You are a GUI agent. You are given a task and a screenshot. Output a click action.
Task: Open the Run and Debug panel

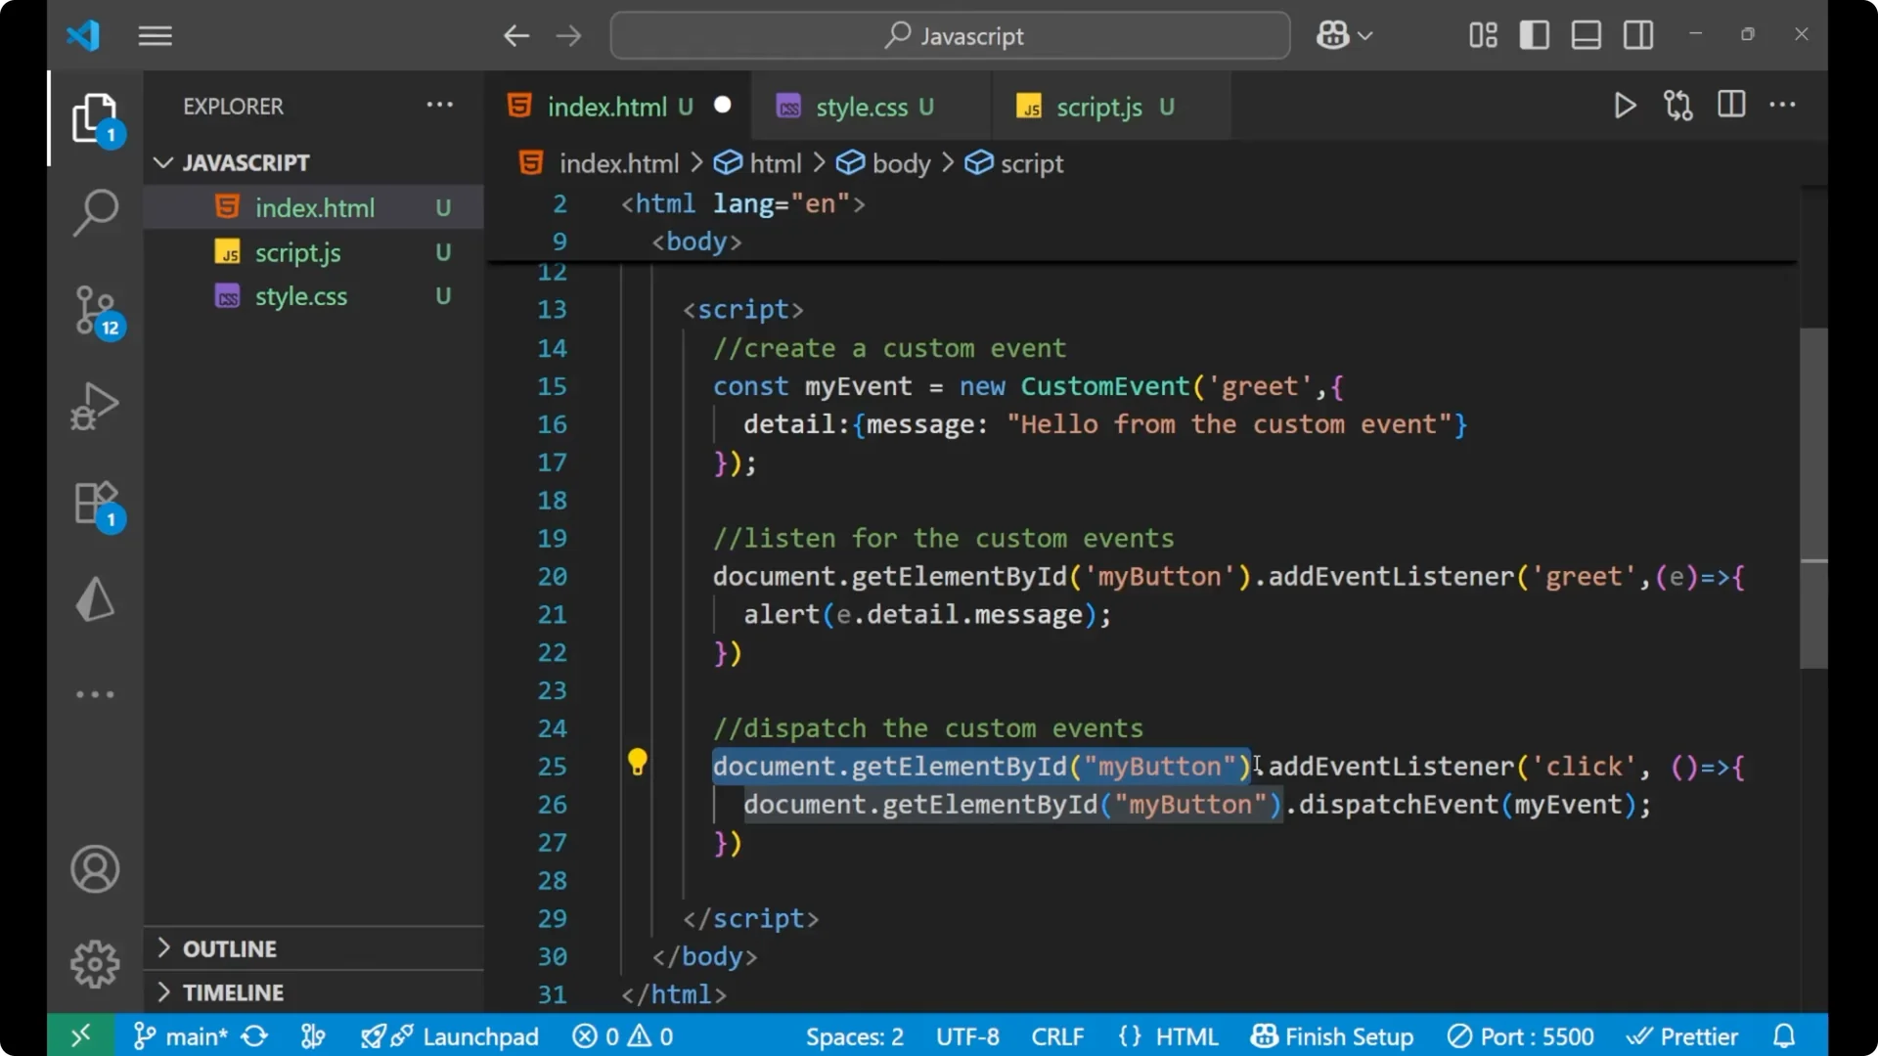pyautogui.click(x=95, y=406)
